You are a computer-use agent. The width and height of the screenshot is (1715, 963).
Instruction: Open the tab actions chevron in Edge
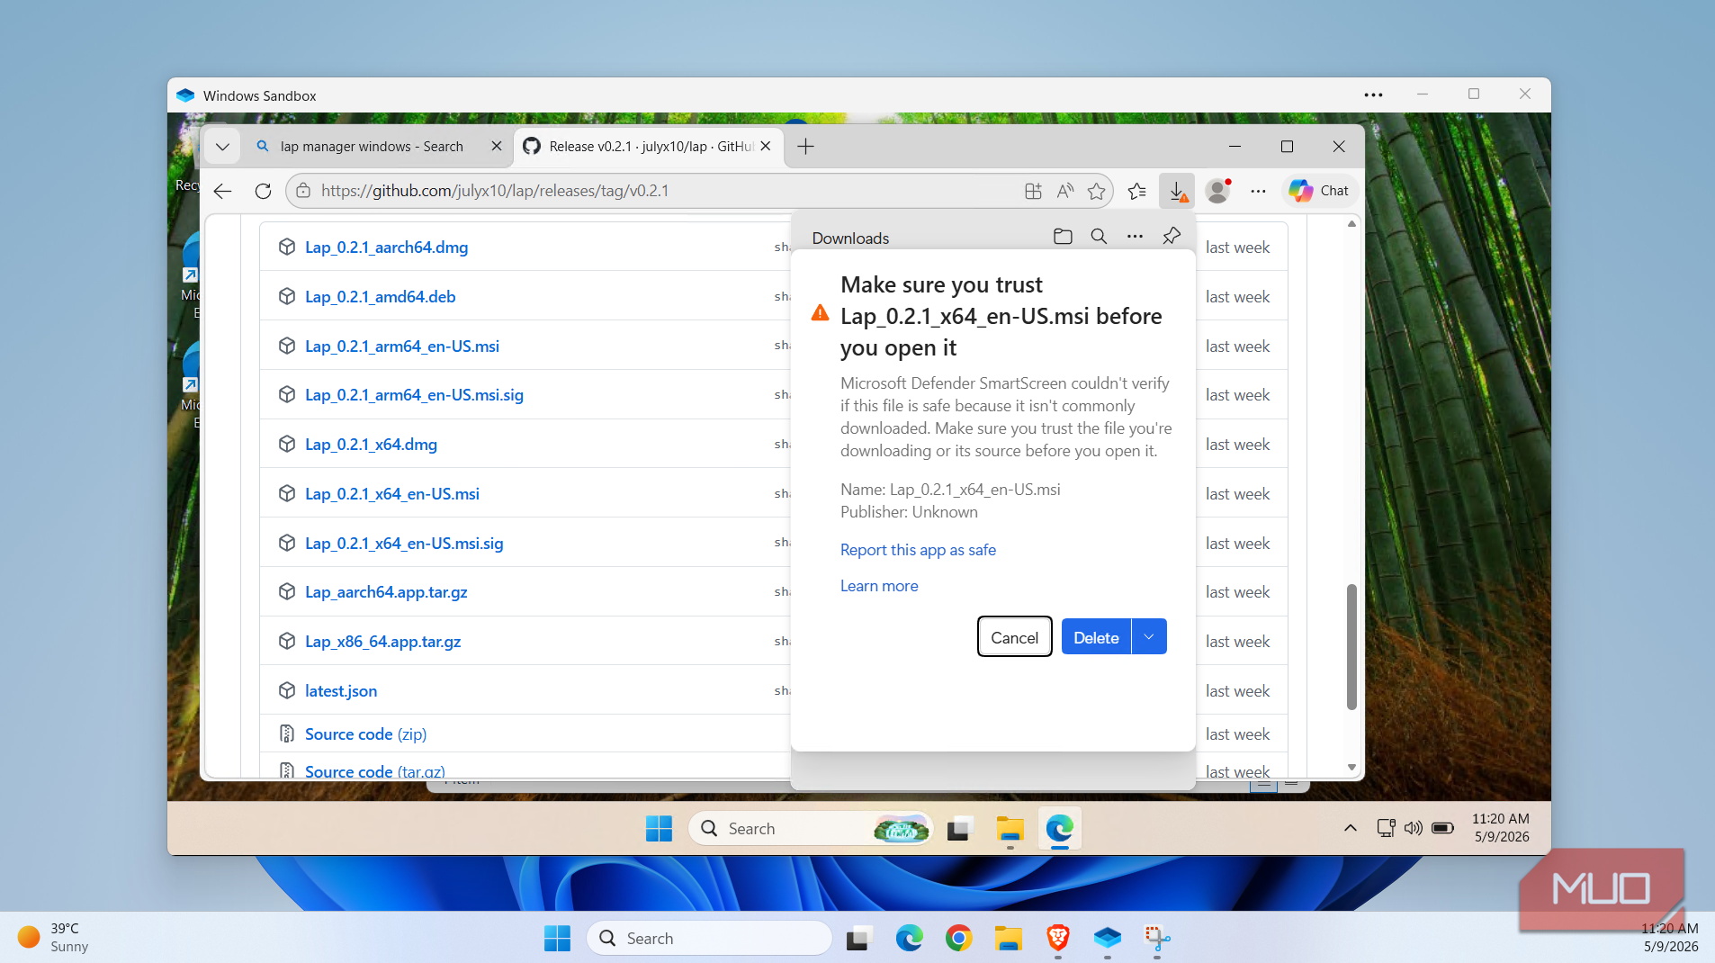(222, 146)
